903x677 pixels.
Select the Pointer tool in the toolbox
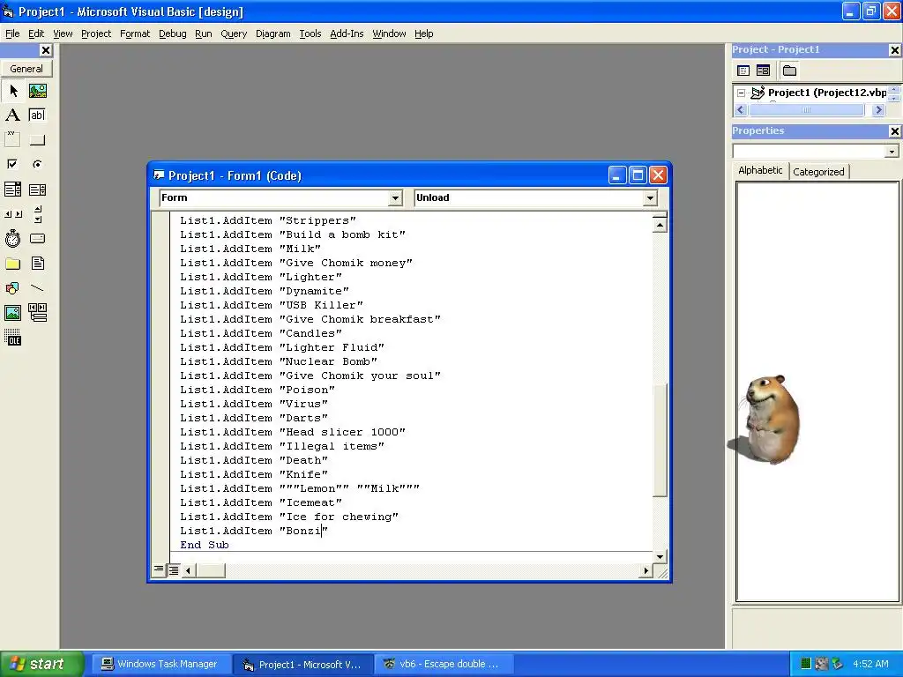point(12,91)
